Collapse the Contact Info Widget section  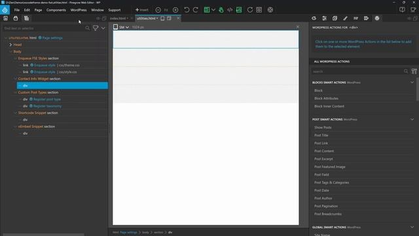point(15,79)
